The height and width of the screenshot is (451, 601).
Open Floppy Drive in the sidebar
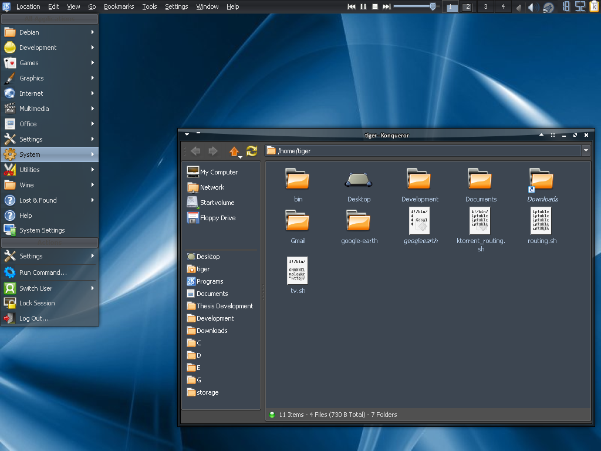(x=211, y=217)
